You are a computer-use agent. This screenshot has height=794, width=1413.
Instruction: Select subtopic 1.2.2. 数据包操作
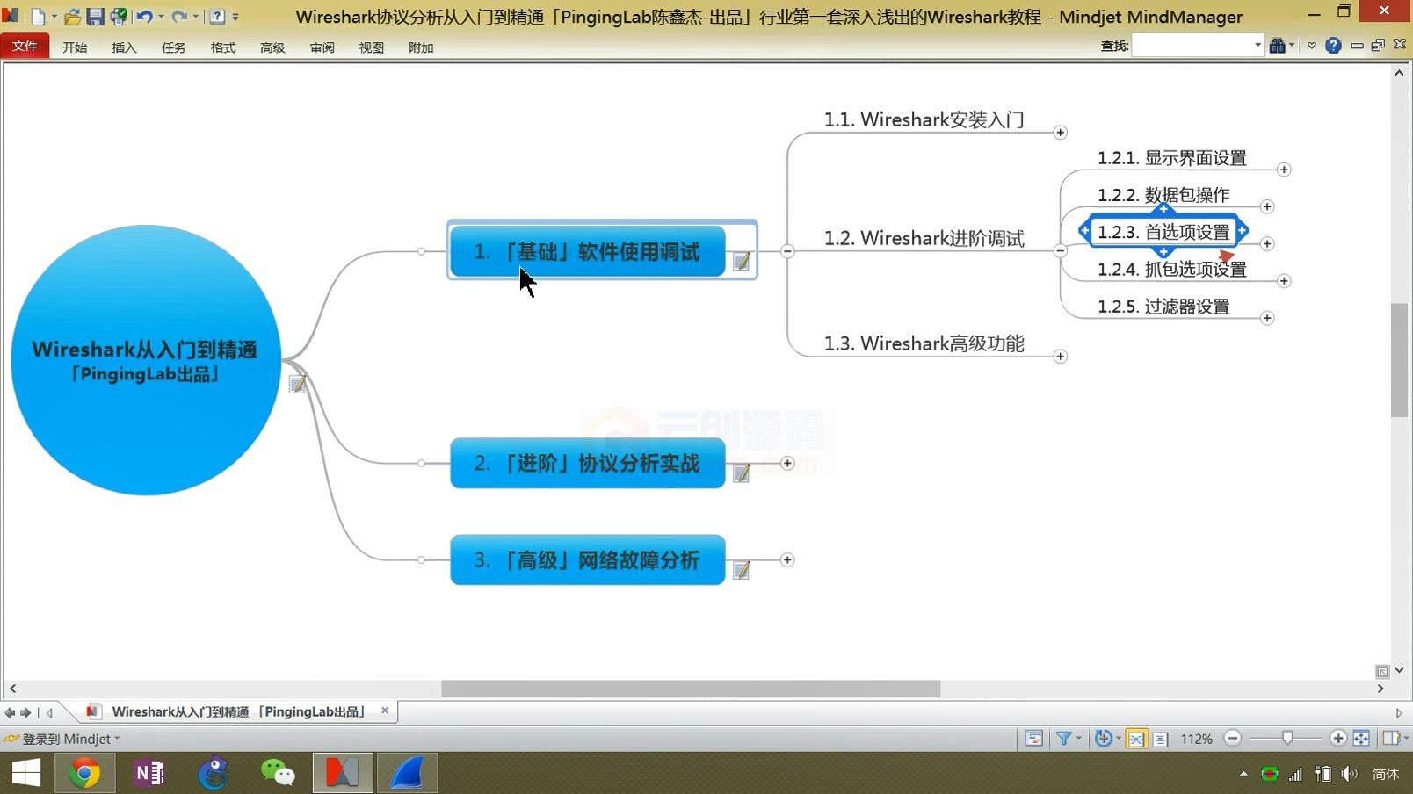pyautogui.click(x=1163, y=195)
